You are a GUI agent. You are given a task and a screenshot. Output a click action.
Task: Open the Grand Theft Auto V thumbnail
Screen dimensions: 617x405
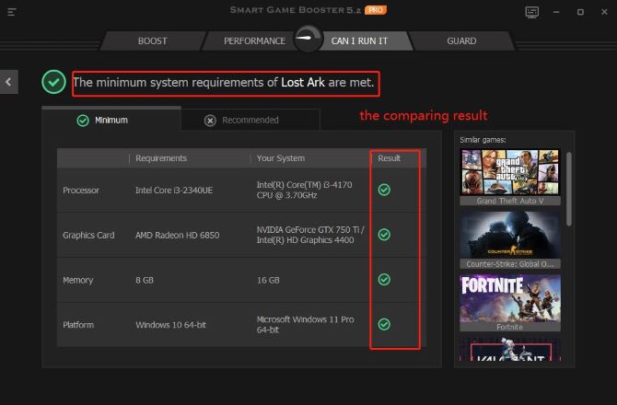coord(510,177)
